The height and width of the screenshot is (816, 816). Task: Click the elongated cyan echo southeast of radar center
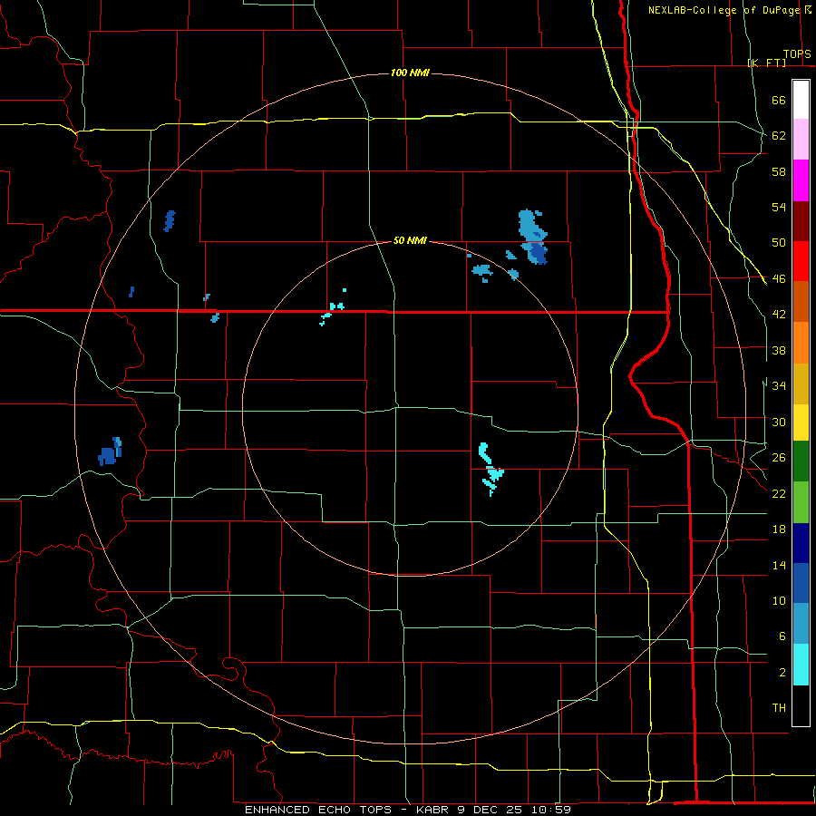click(x=491, y=470)
